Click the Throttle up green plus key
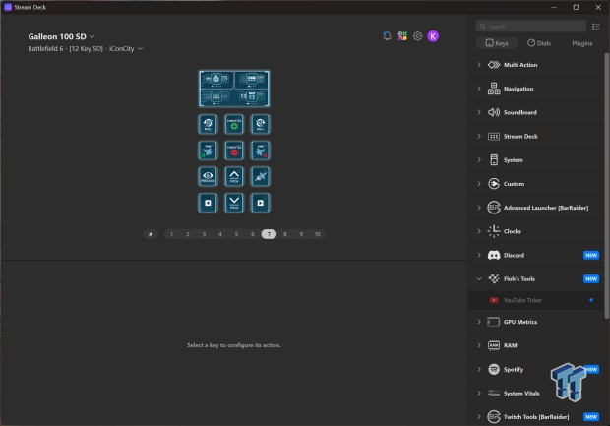This screenshot has width=610, height=426. coord(234,124)
